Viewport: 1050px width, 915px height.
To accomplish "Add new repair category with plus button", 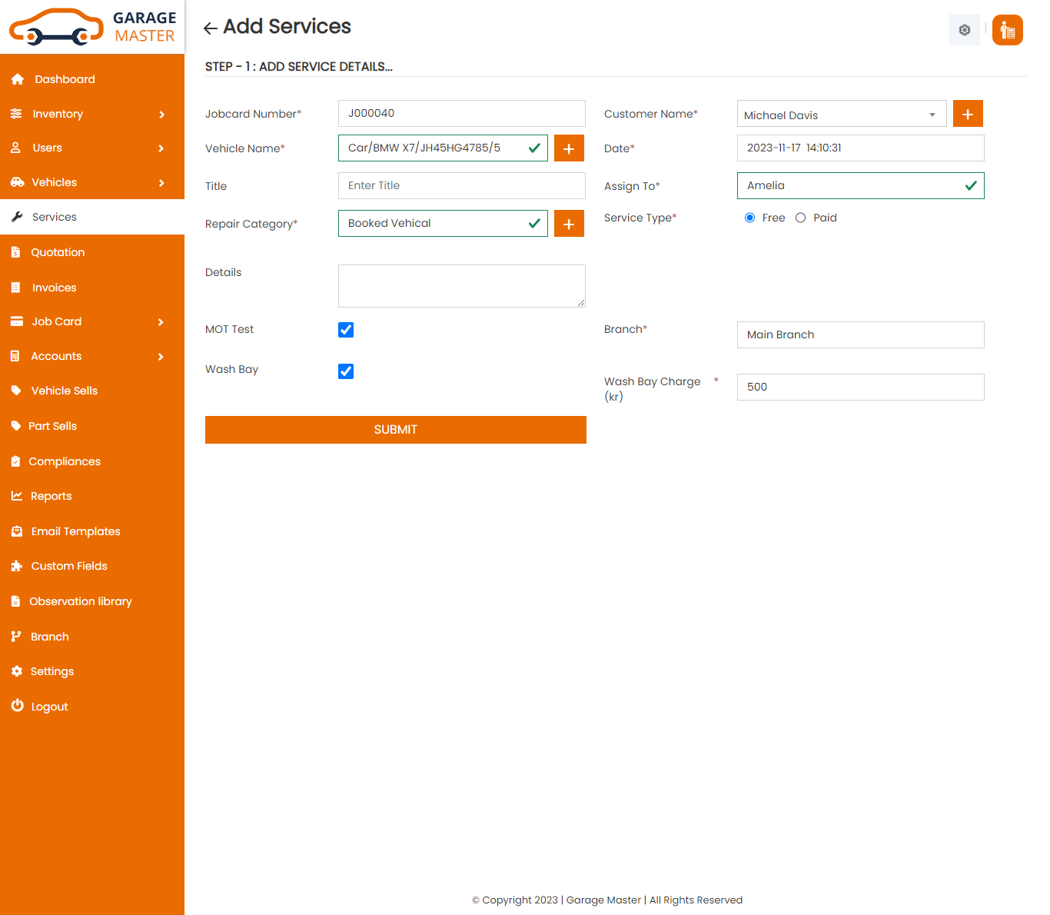I will point(569,224).
